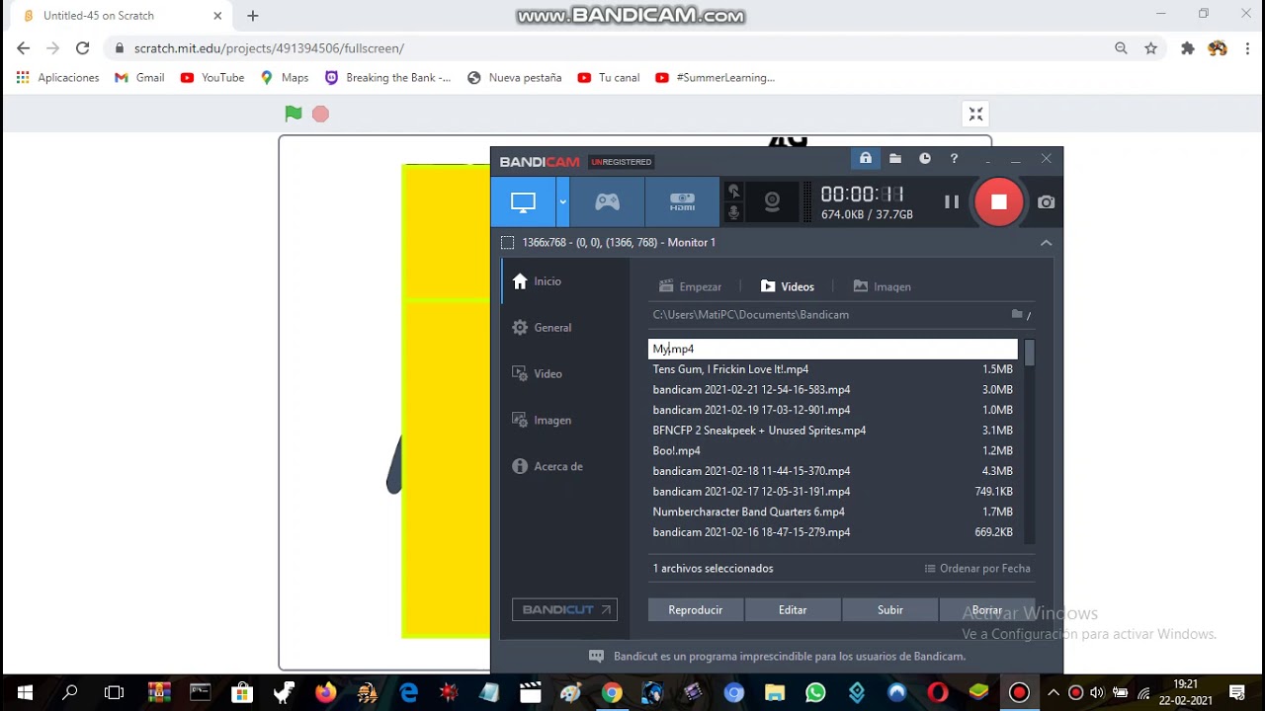Select bandicam 2021-02-18 11-44-15-370.mp4
The image size is (1265, 711).
click(x=832, y=471)
